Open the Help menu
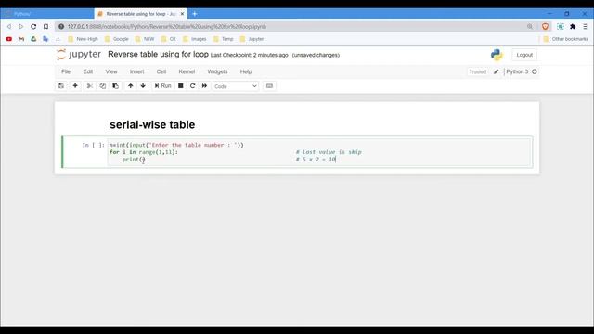The height and width of the screenshot is (334, 594). [246, 71]
